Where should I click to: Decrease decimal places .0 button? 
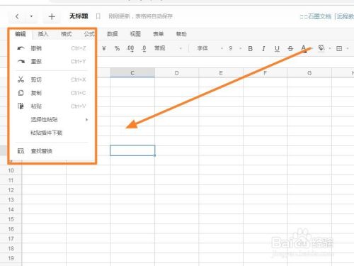[x=144, y=48]
